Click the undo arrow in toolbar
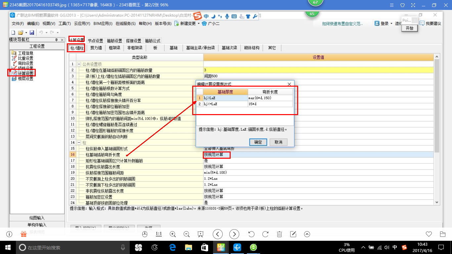 (41, 32)
